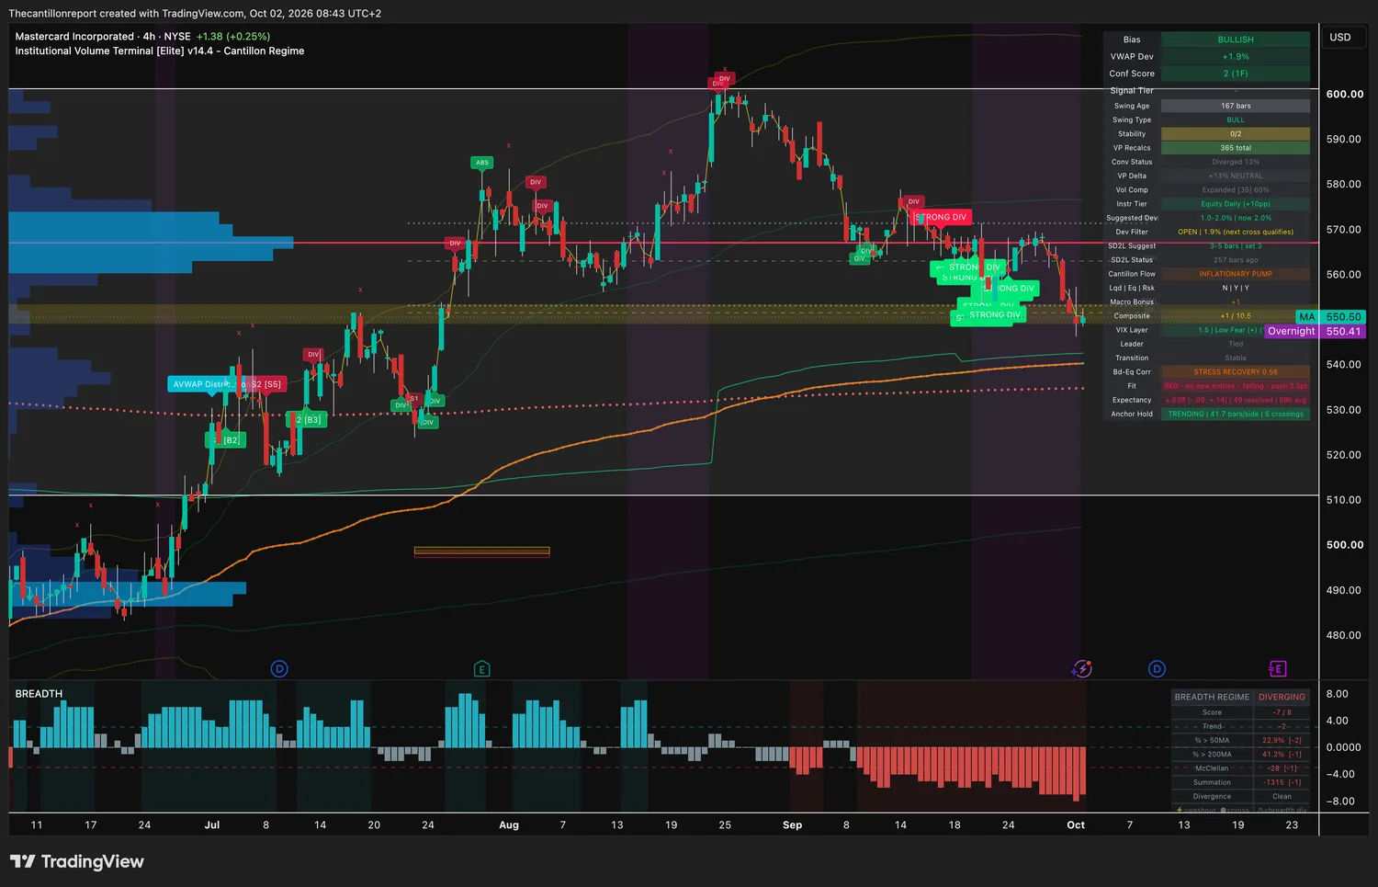Click the Swing Age value 167 bars
1378x887 pixels.
click(1236, 106)
